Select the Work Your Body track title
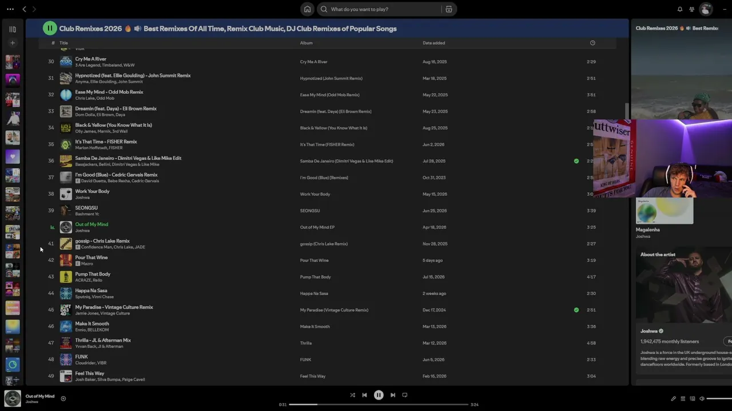This screenshot has width=732, height=411. [93, 191]
